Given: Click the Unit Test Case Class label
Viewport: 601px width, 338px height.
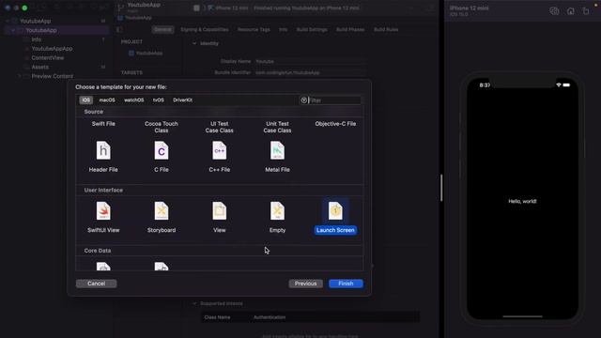Looking at the screenshot, I should click(277, 127).
